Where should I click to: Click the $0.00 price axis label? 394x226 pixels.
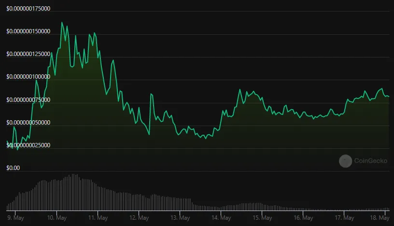click(x=13, y=168)
